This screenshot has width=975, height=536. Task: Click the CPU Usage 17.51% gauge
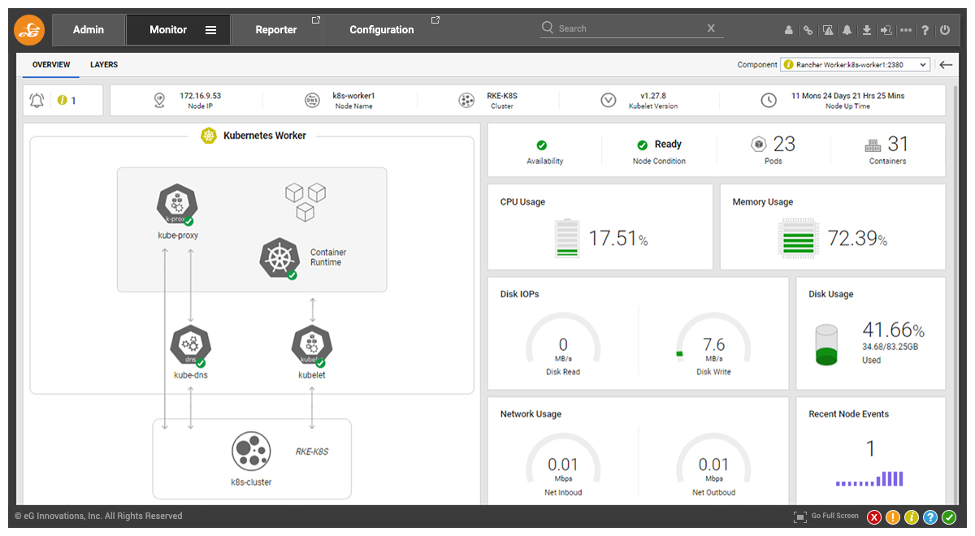tap(567, 239)
